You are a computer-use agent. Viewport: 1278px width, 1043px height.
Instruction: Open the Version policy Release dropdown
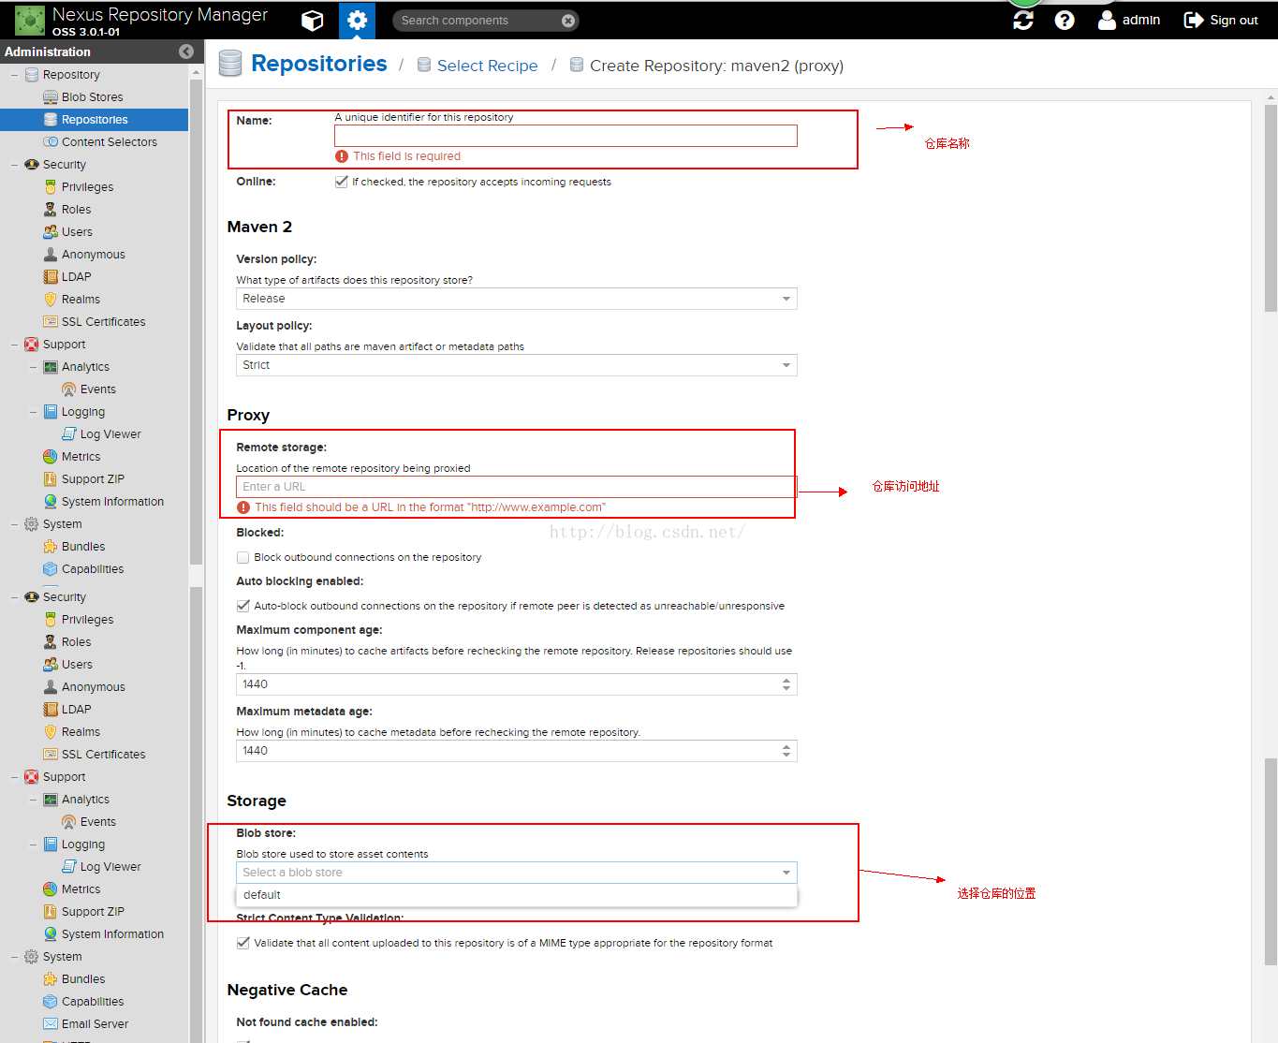(517, 299)
